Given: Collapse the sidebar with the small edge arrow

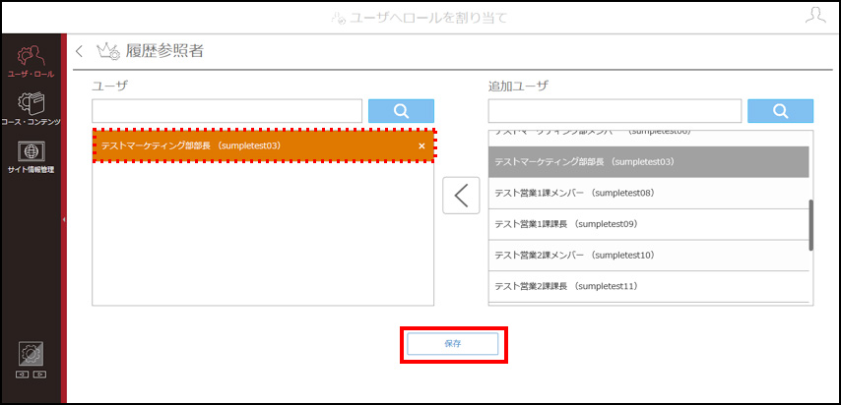Looking at the screenshot, I should pos(64,219).
